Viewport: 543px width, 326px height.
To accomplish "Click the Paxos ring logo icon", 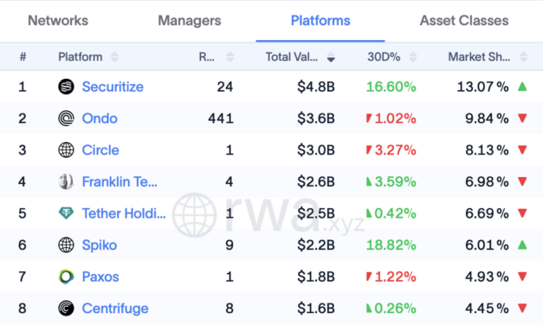I will click(66, 277).
